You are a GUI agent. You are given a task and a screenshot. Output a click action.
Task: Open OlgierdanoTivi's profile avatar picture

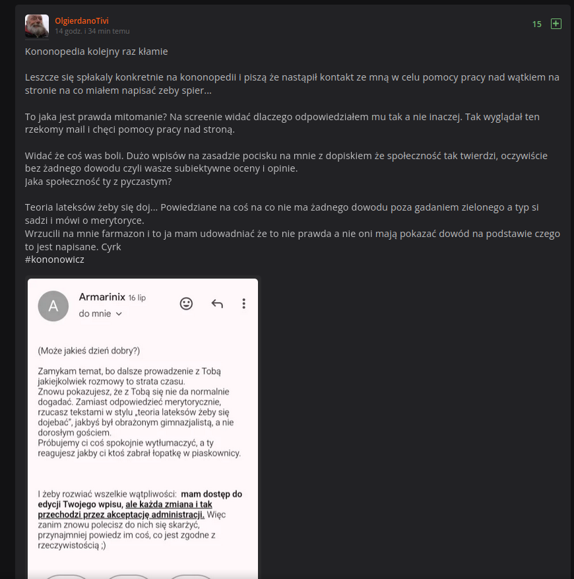(37, 26)
